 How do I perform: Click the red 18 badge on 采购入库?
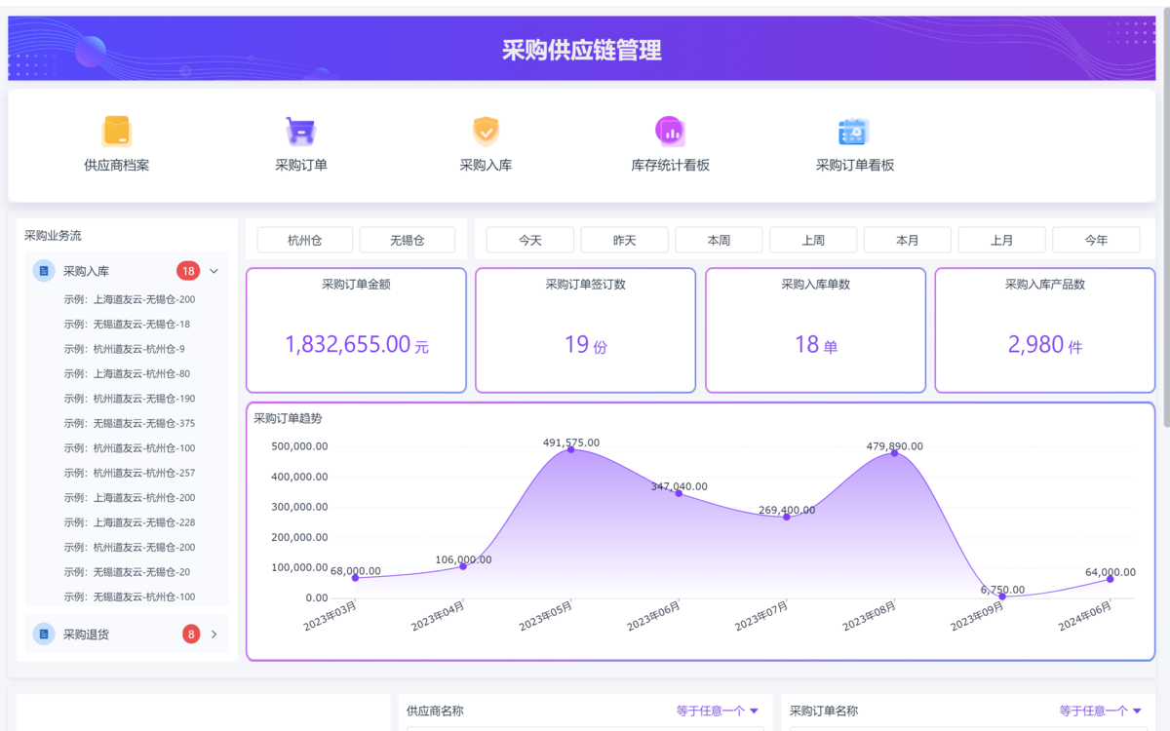pos(188,271)
